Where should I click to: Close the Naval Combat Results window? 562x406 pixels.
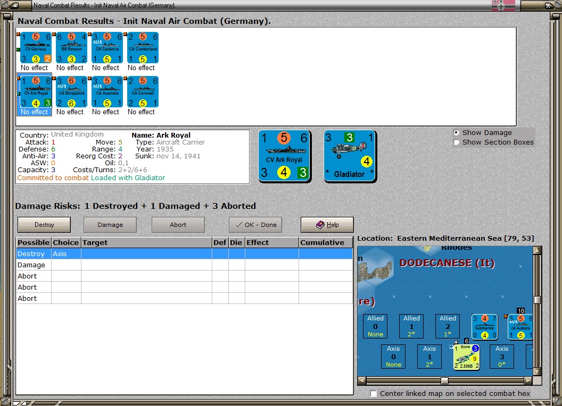coord(548,5)
